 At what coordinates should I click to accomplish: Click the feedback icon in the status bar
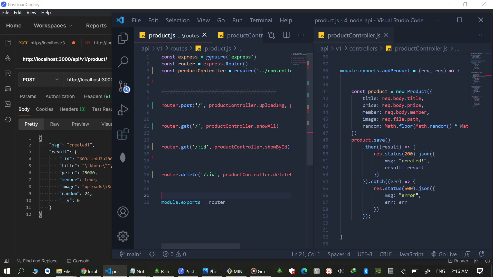[x=467, y=254]
